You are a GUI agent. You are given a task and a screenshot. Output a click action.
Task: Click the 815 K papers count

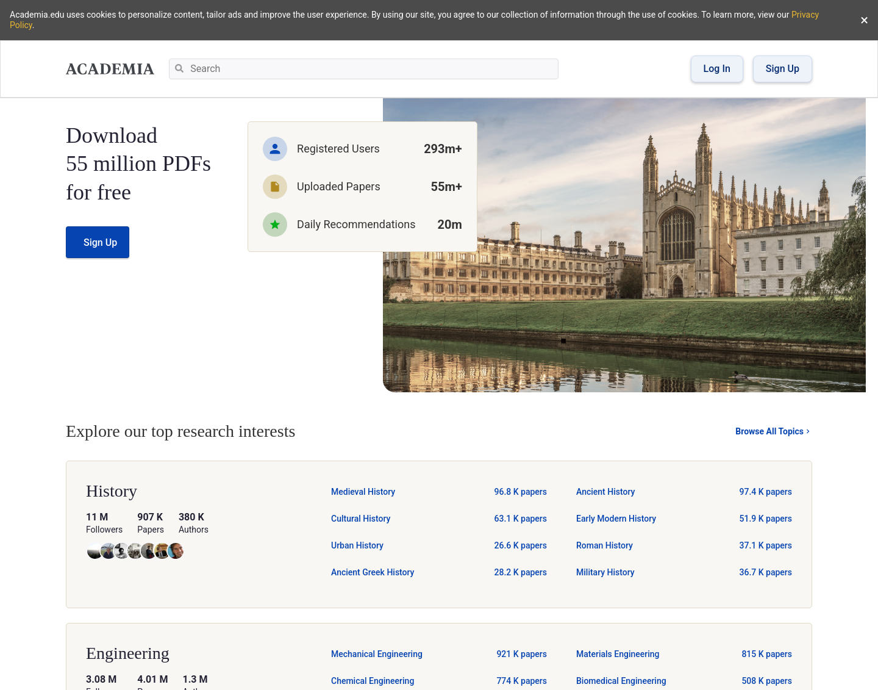[767, 654]
